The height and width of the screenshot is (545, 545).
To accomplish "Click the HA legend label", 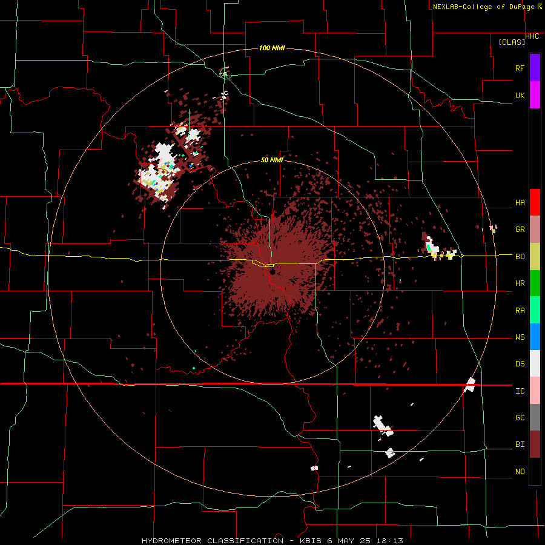I will (520, 203).
